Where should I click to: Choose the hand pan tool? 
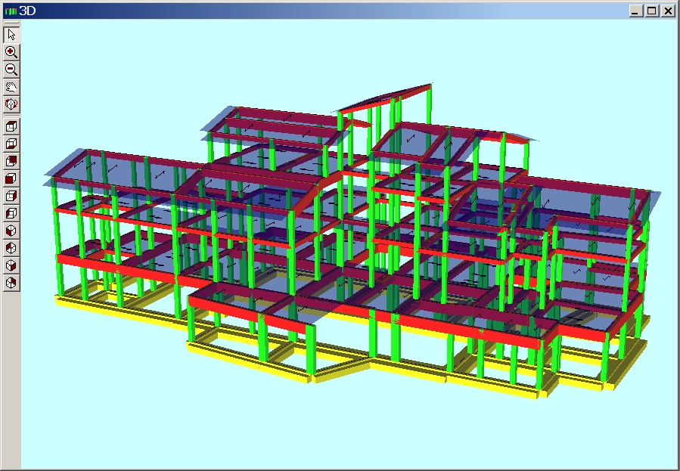click(11, 87)
